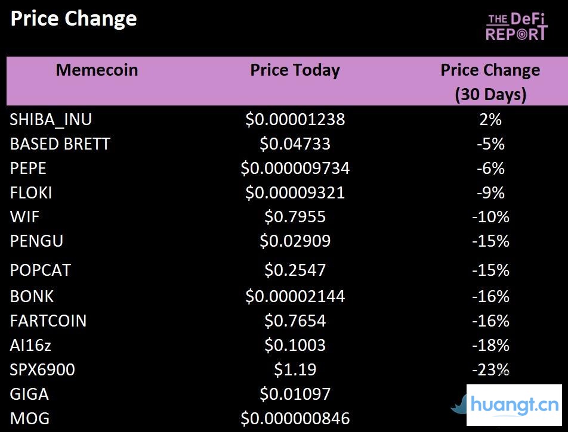Click BONK's price $0.00002144
Image resolution: width=568 pixels, height=432 pixels.
[x=295, y=297]
